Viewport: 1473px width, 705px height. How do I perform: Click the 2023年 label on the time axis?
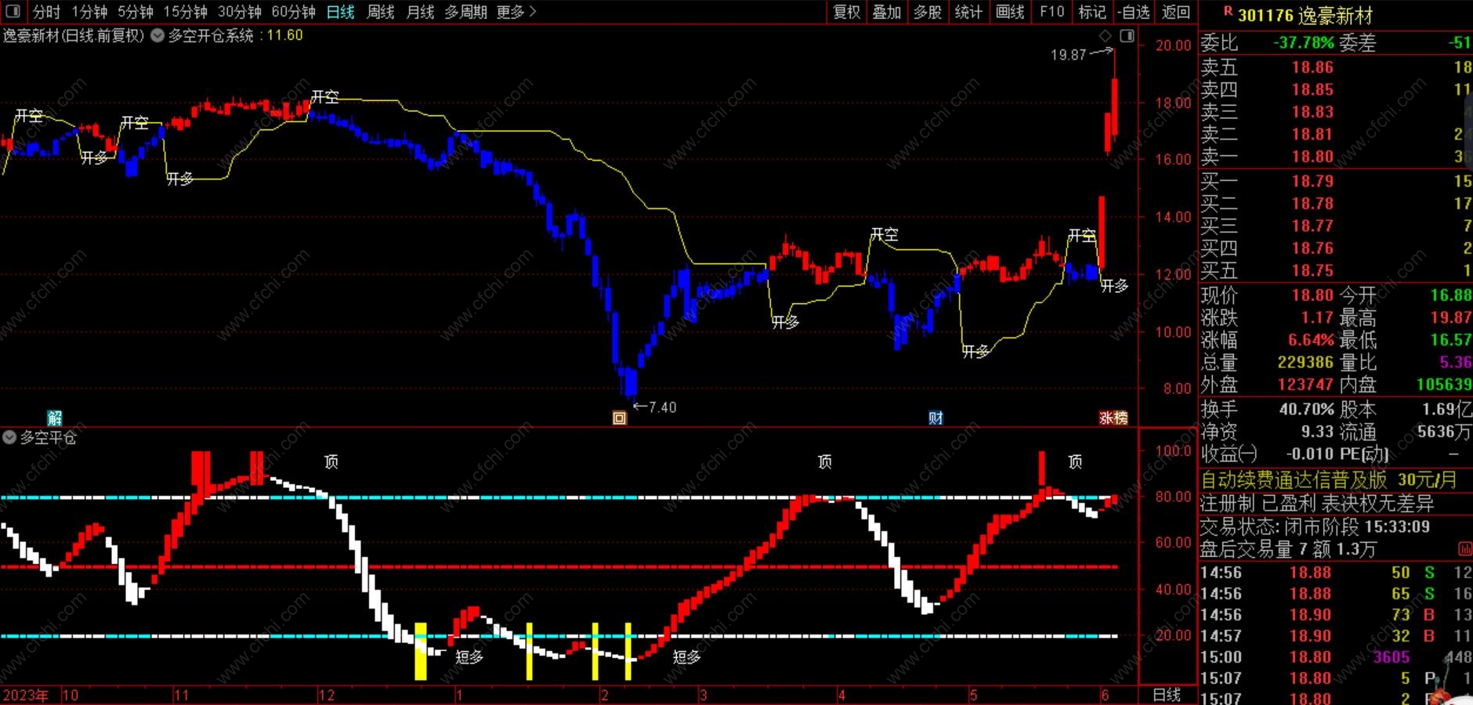[26, 696]
